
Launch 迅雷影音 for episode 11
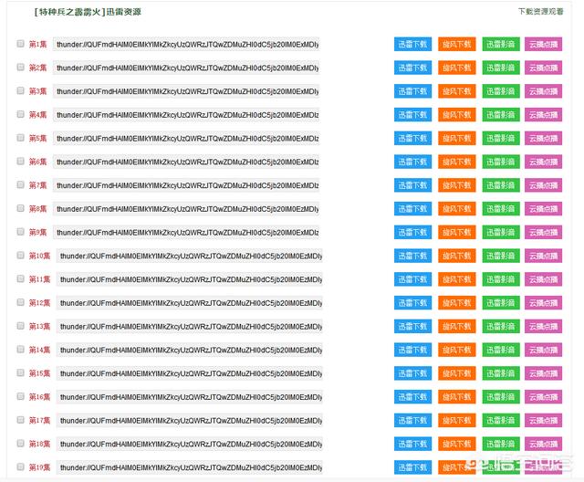pyautogui.click(x=500, y=279)
